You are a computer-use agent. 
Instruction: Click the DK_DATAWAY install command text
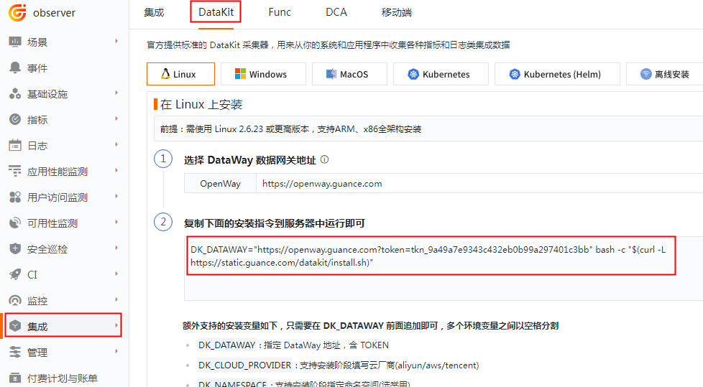[428, 256]
